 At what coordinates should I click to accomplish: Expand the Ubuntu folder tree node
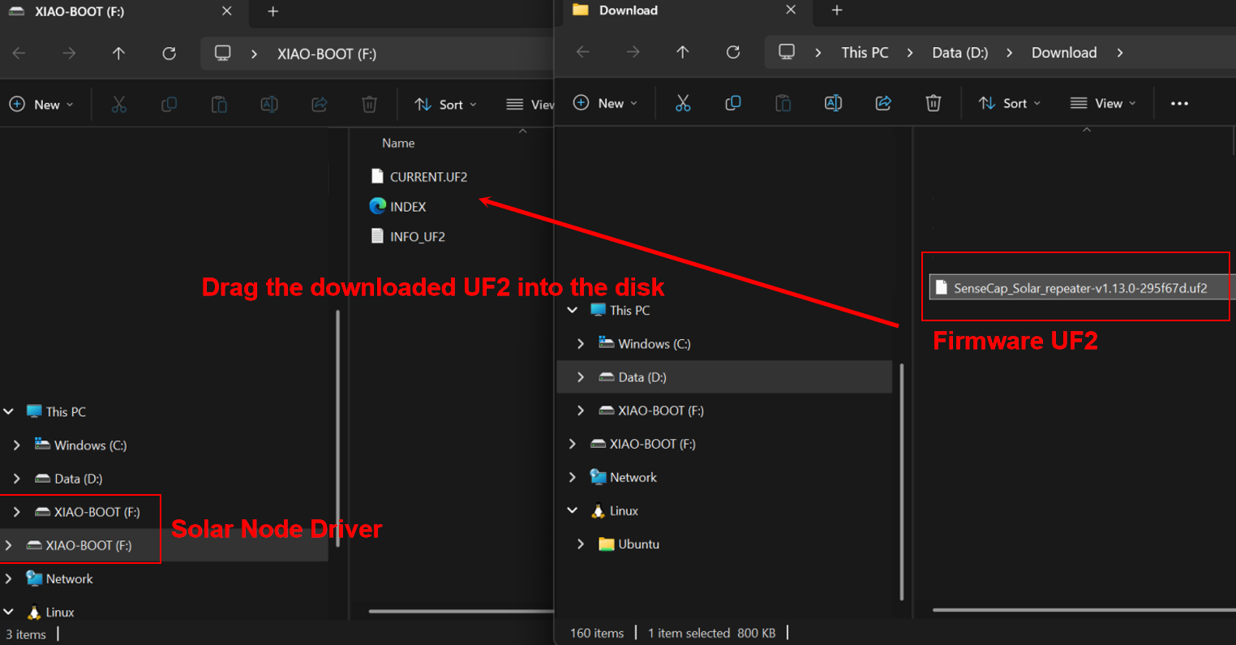coord(581,544)
